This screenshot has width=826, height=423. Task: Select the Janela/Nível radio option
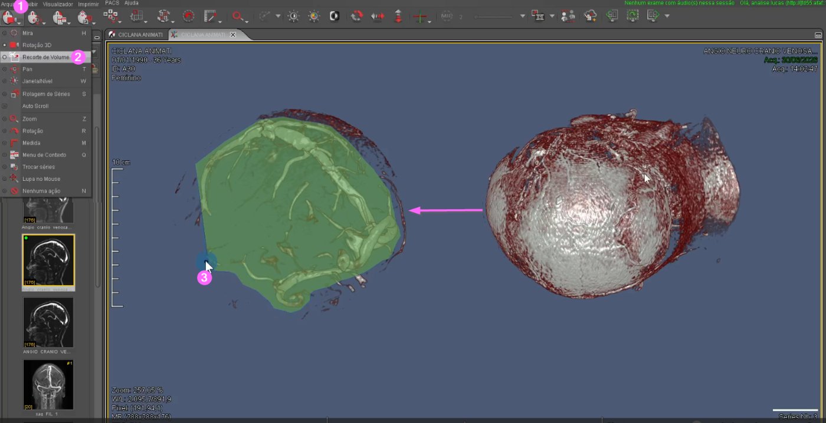click(5, 81)
